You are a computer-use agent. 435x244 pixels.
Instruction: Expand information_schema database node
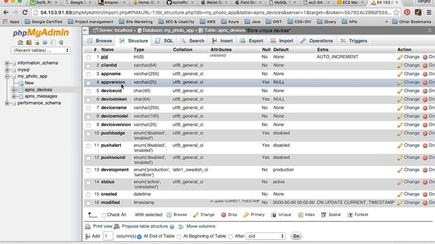pyautogui.click(x=7, y=63)
